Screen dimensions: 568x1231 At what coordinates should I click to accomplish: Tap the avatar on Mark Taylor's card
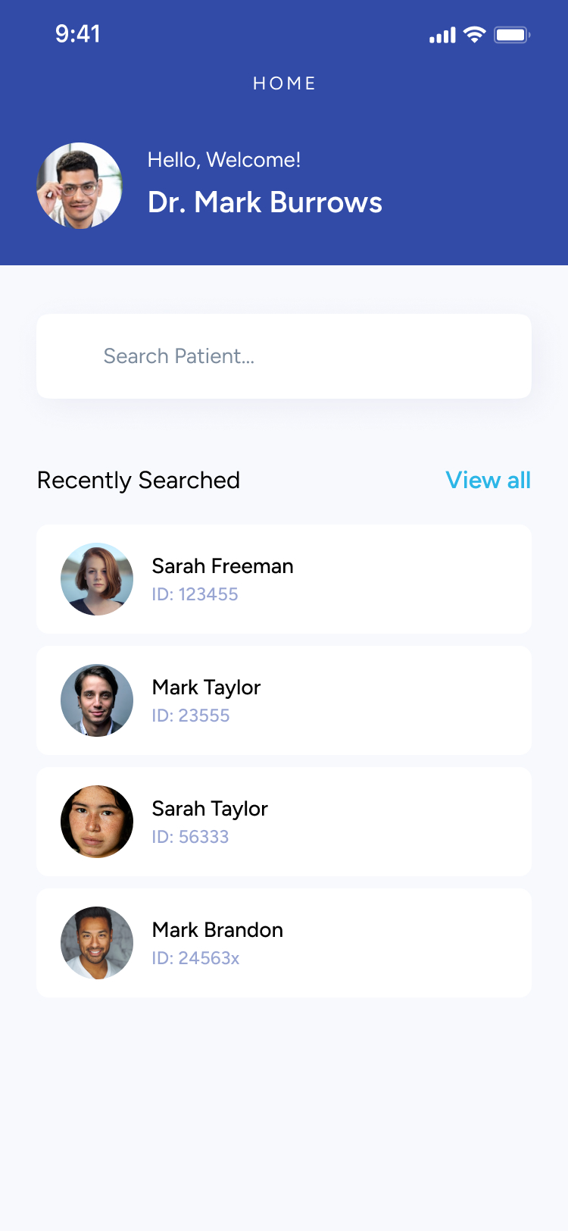coord(97,700)
